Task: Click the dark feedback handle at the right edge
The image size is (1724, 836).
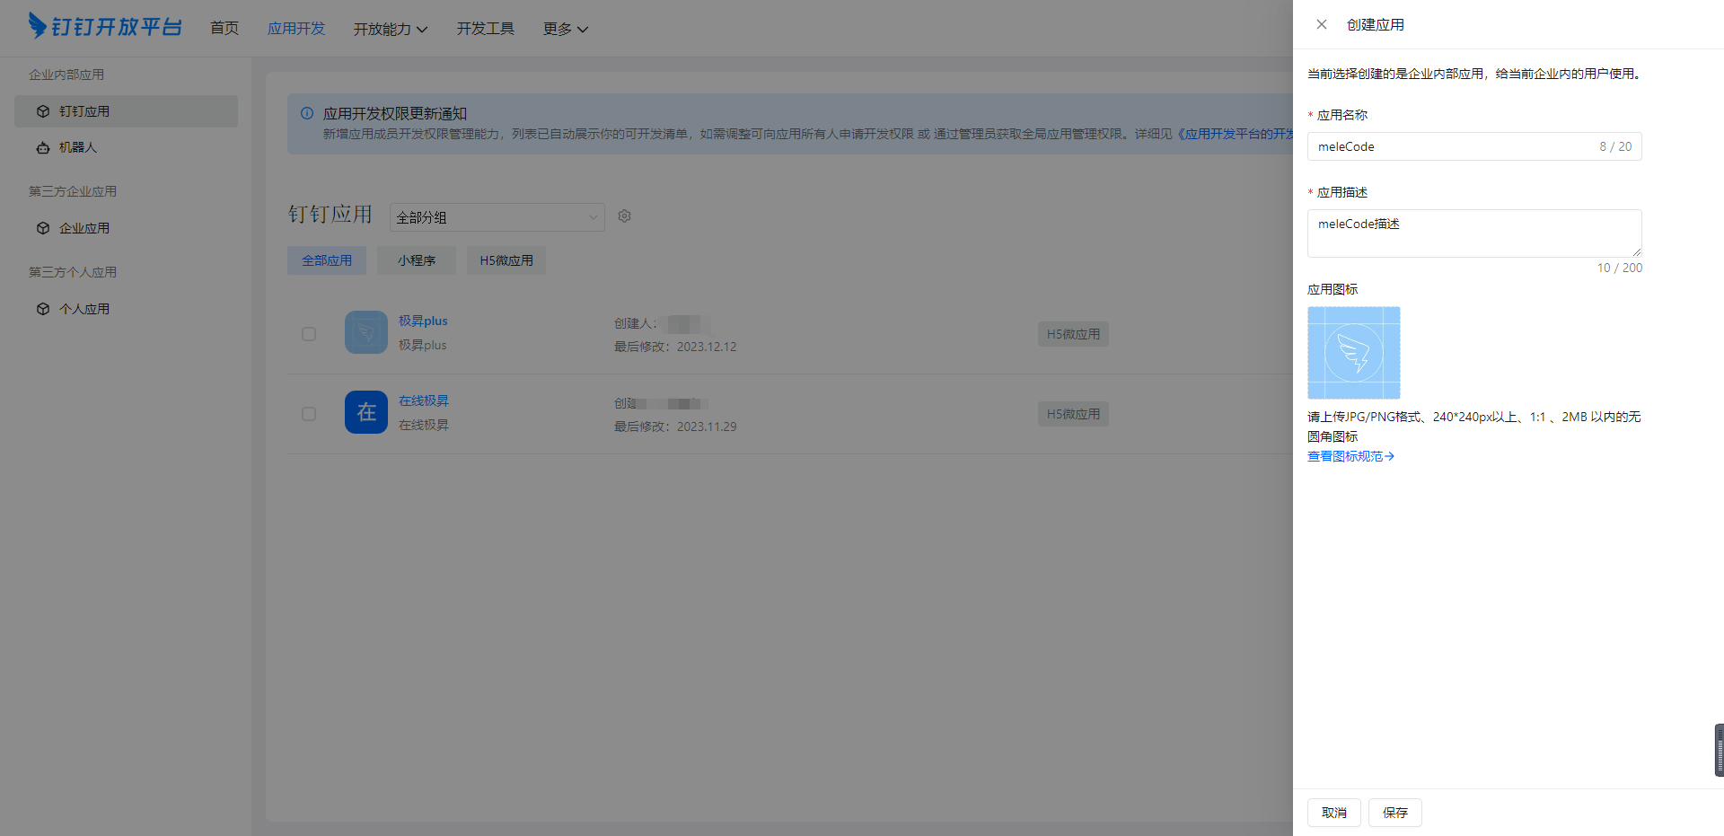Action: 1720,750
